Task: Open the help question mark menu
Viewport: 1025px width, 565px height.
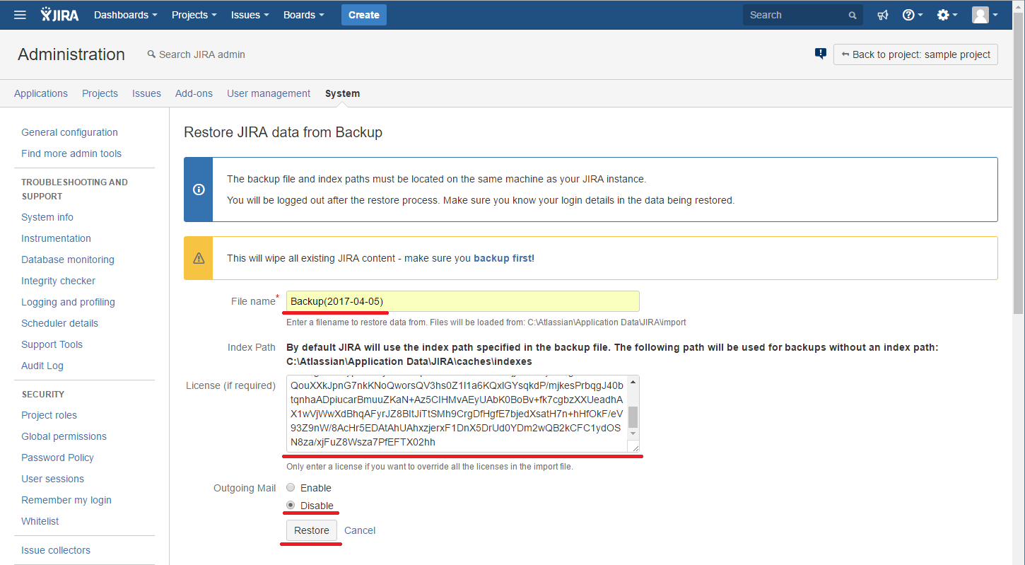Action: [x=913, y=15]
